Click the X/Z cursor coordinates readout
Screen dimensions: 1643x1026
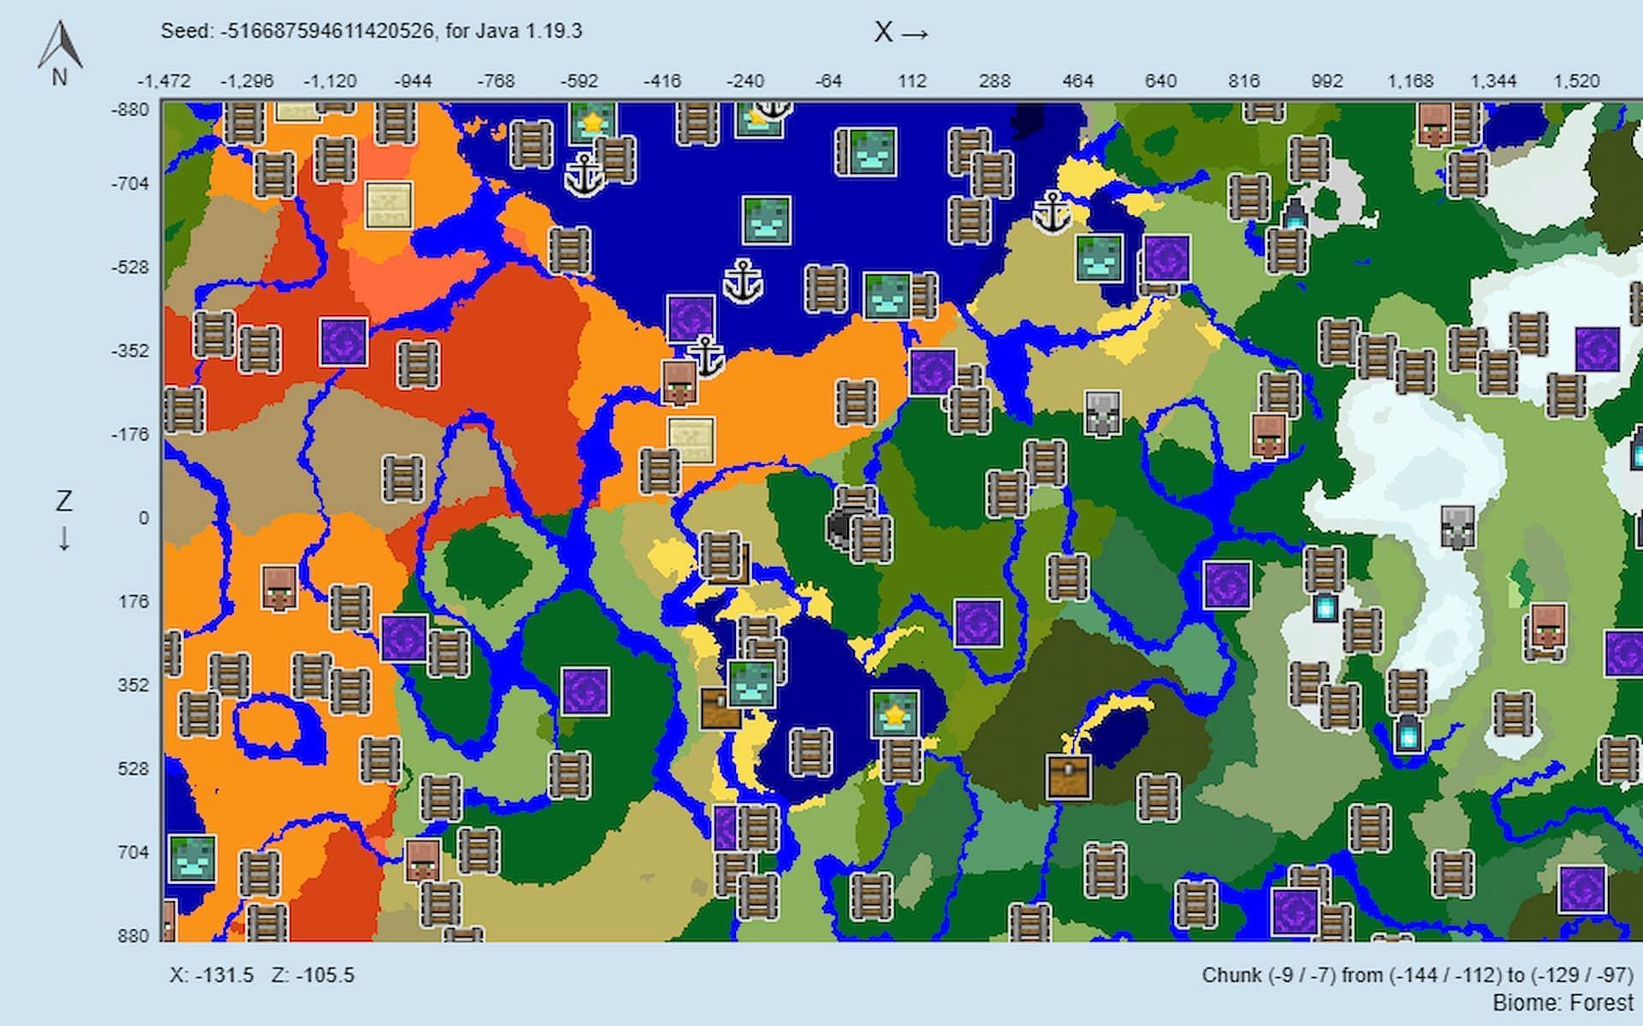(x=262, y=976)
